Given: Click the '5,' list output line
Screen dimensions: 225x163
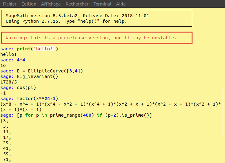Looking at the screenshot, I should (x=6, y=126).
